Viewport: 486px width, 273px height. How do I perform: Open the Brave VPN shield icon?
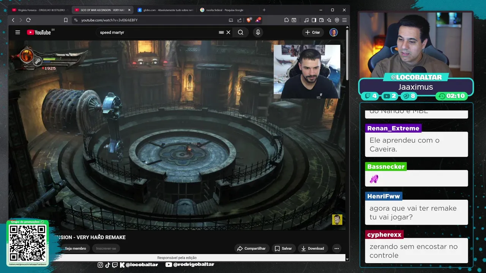337,20
